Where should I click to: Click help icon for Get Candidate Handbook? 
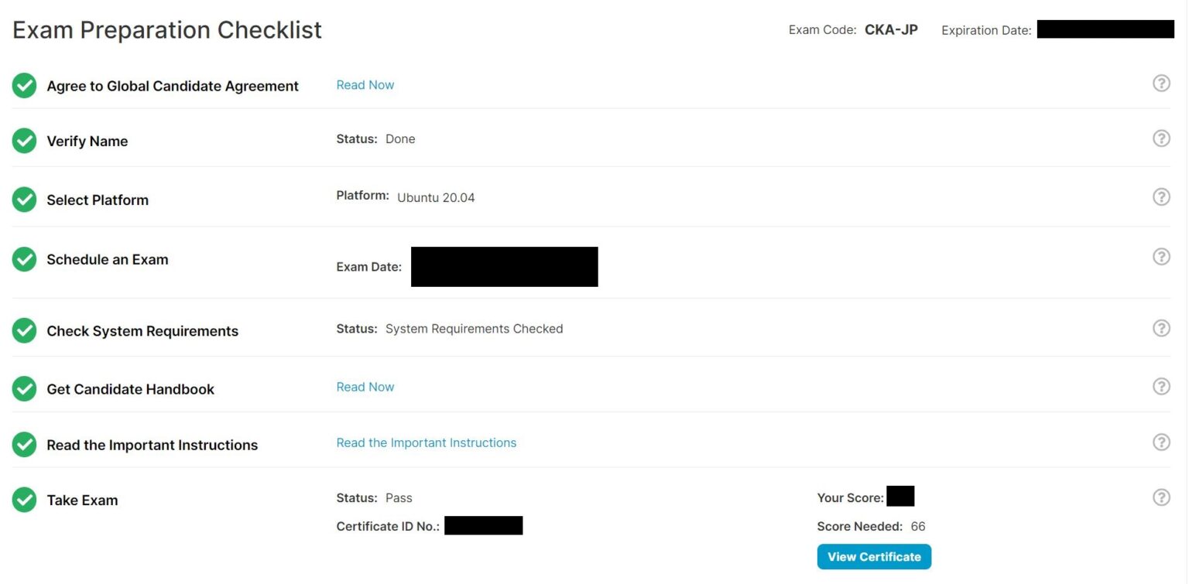click(x=1161, y=386)
